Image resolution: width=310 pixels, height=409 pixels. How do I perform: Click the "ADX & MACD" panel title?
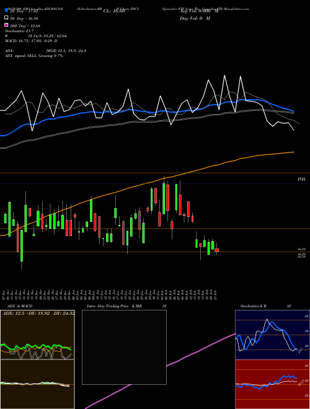point(20,306)
